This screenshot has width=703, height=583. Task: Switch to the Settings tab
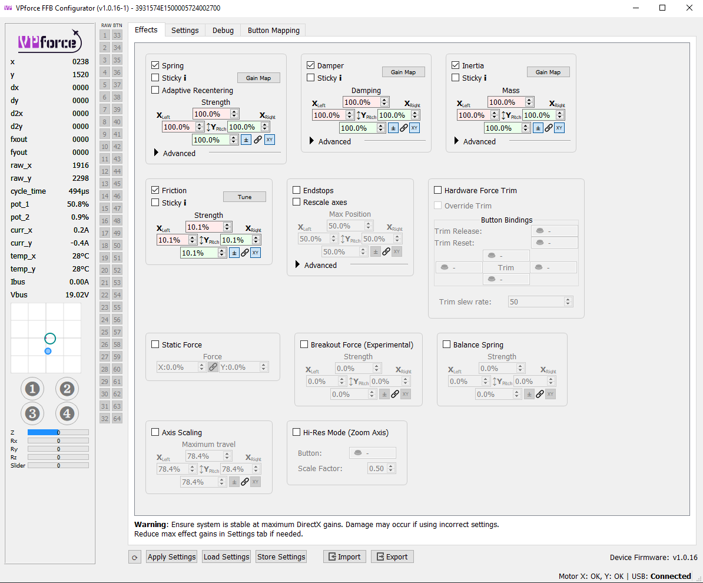pyautogui.click(x=185, y=30)
